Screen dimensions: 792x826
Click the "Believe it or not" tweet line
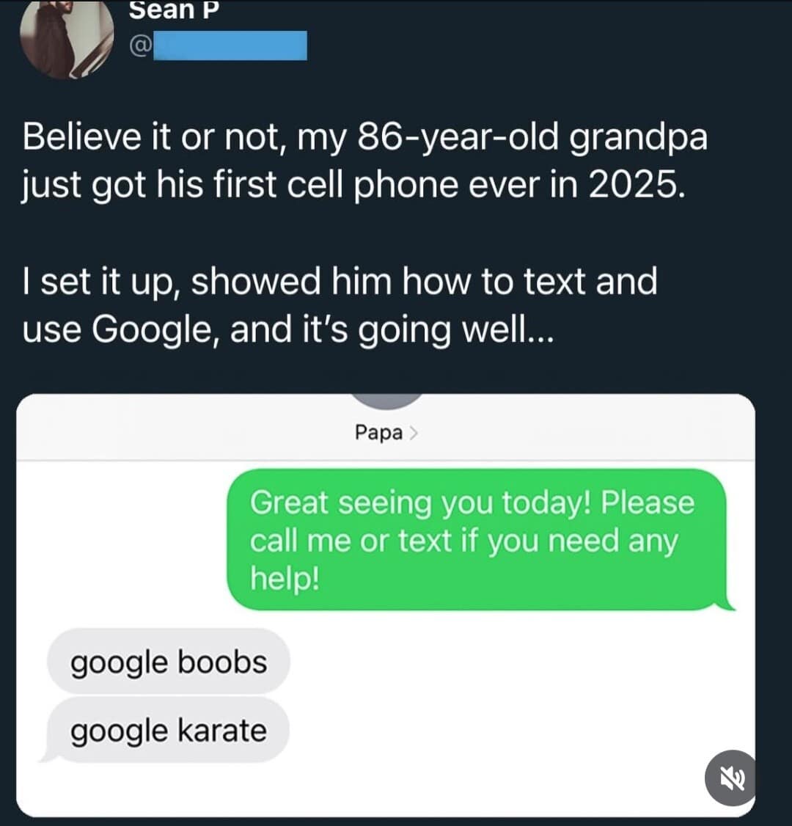[x=365, y=137]
